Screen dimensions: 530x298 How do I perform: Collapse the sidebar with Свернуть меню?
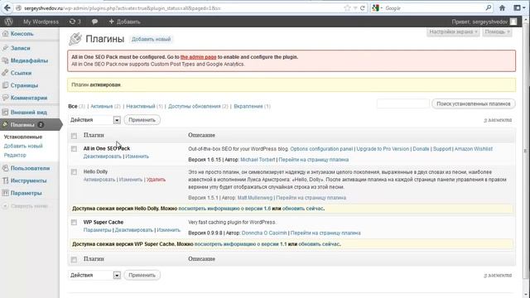pyautogui.click(x=26, y=206)
